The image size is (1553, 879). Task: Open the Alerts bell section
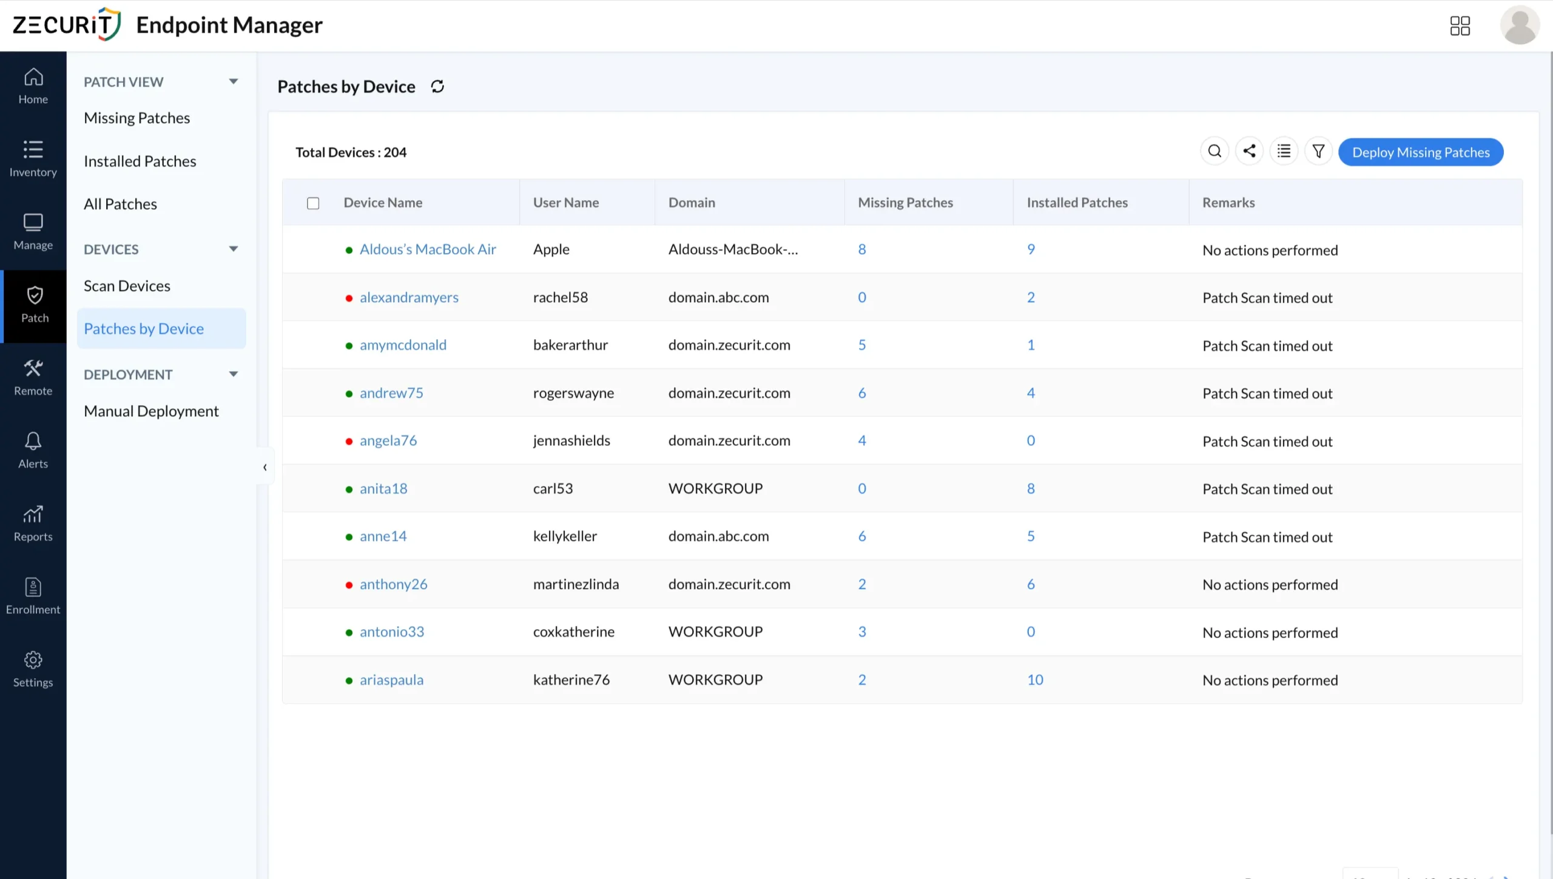pyautogui.click(x=33, y=451)
